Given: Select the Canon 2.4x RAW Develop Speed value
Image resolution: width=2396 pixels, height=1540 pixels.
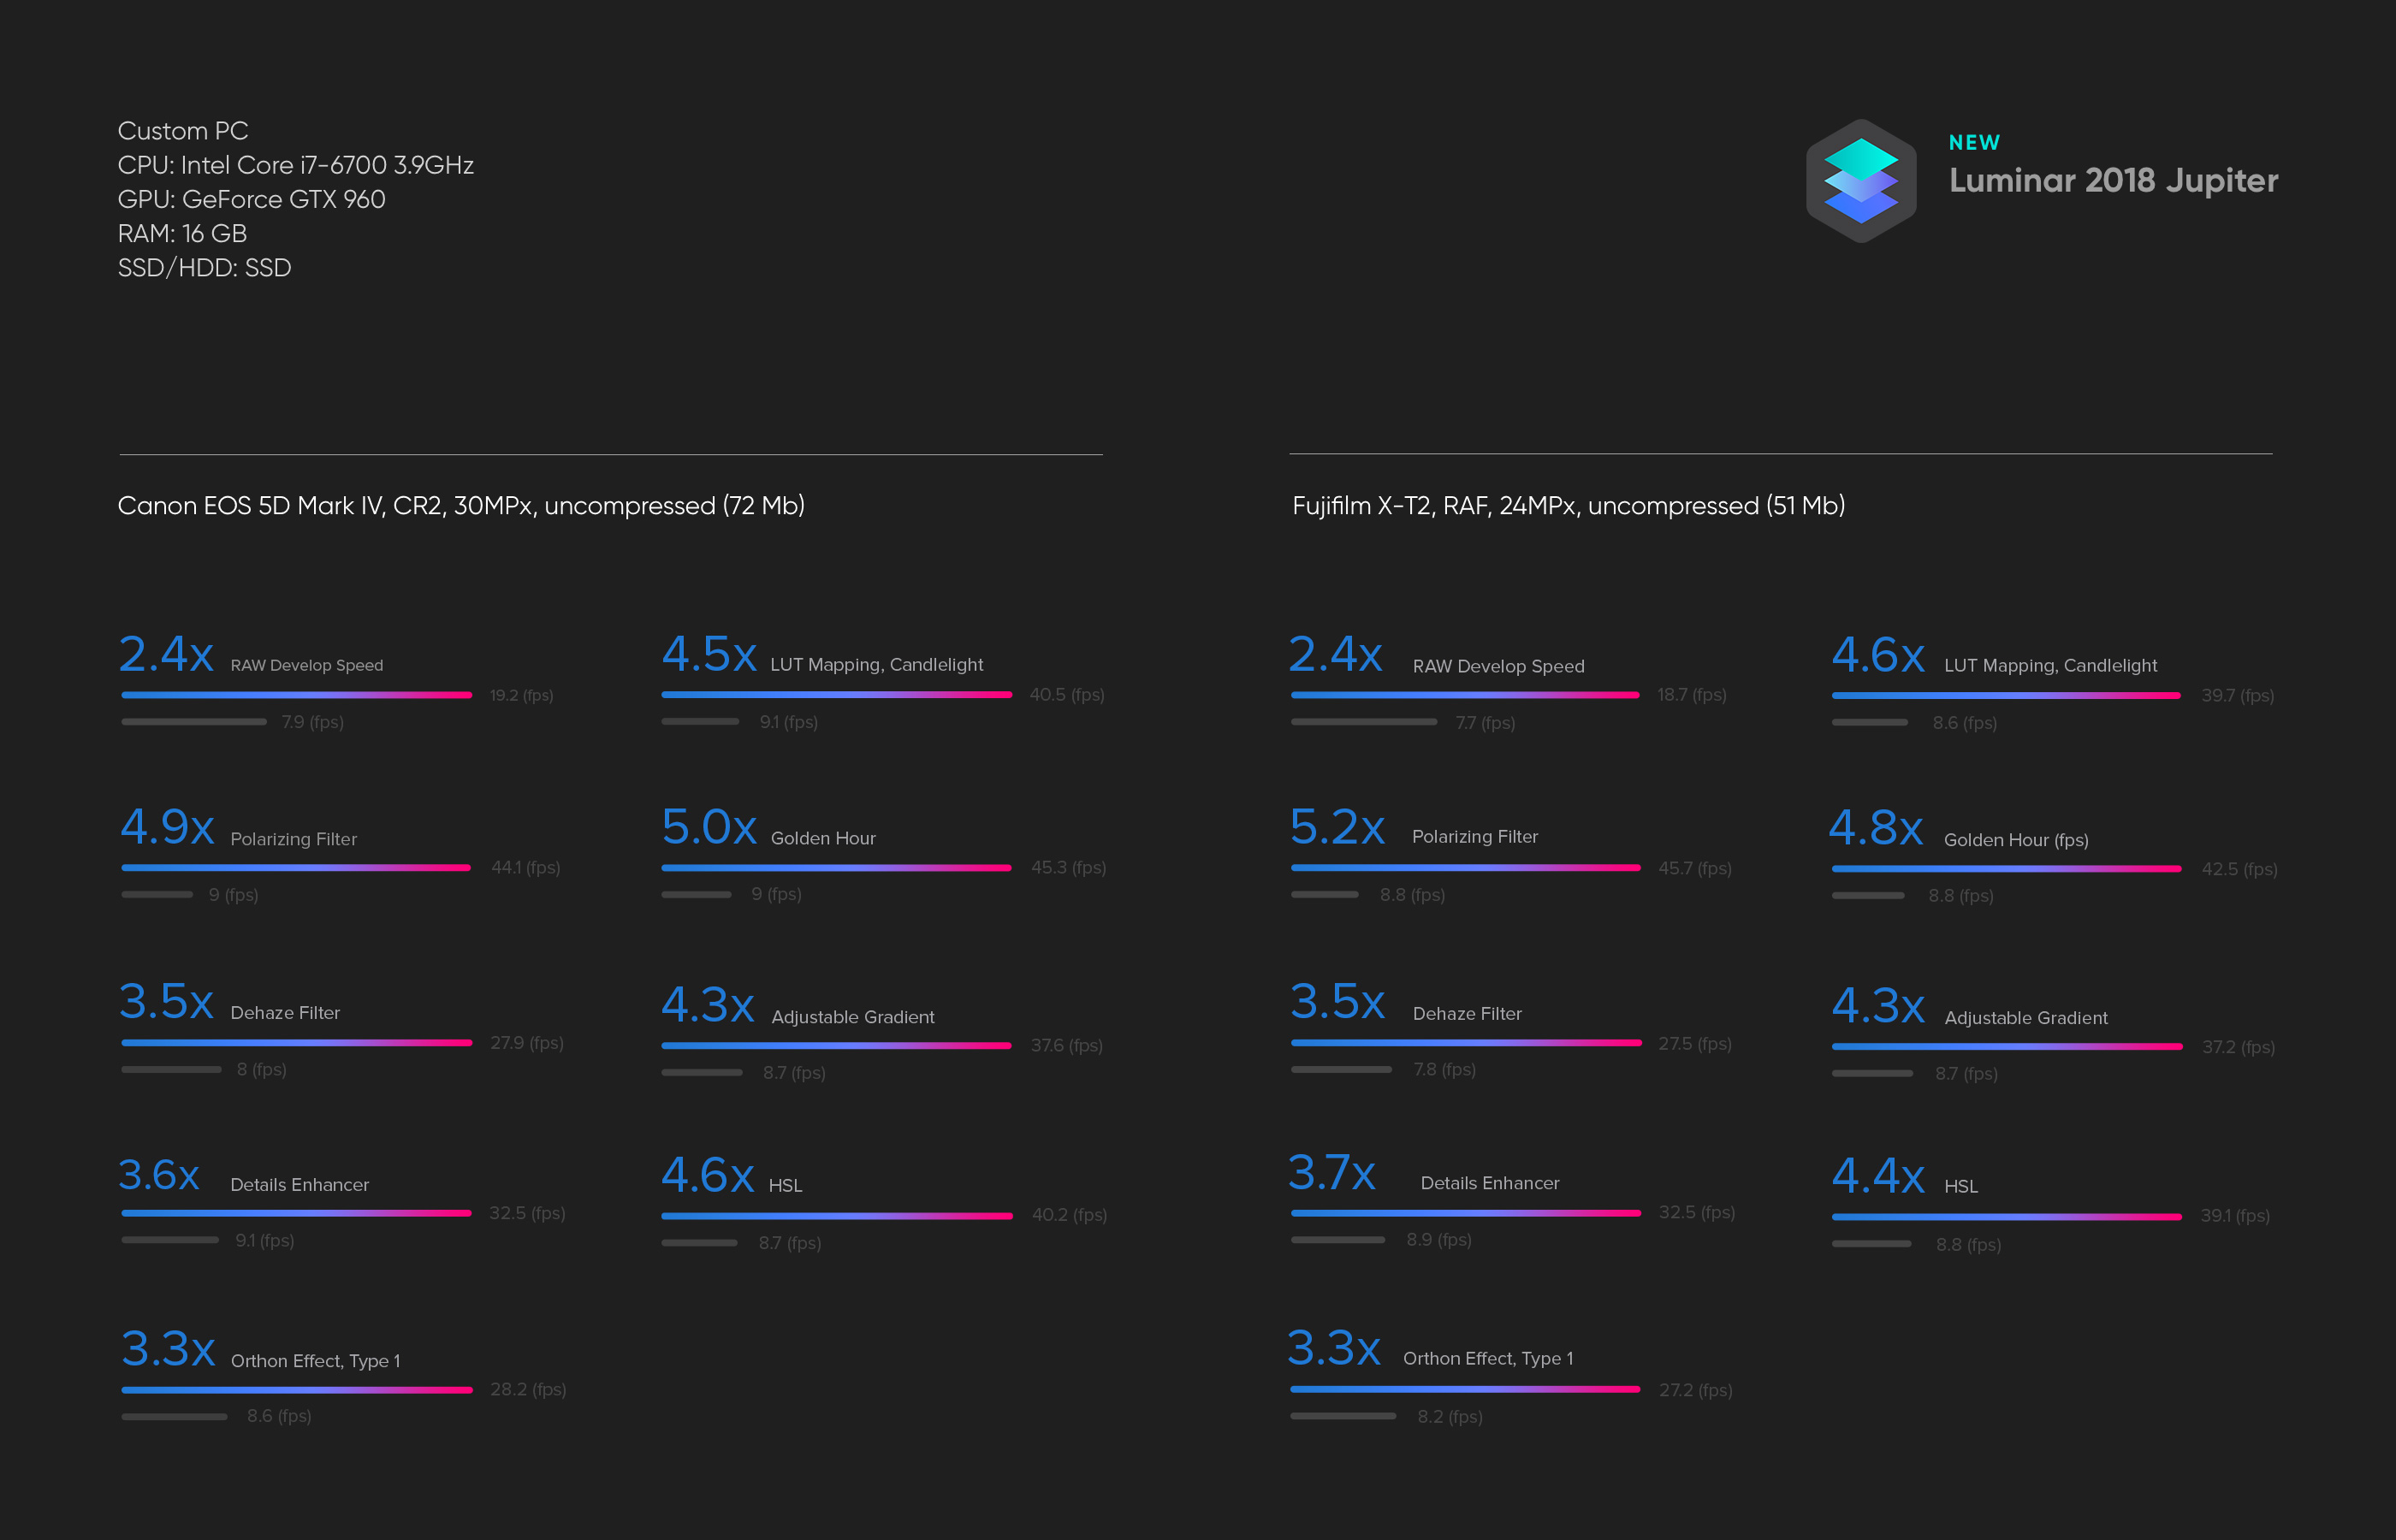Looking at the screenshot, I should coord(166,654).
